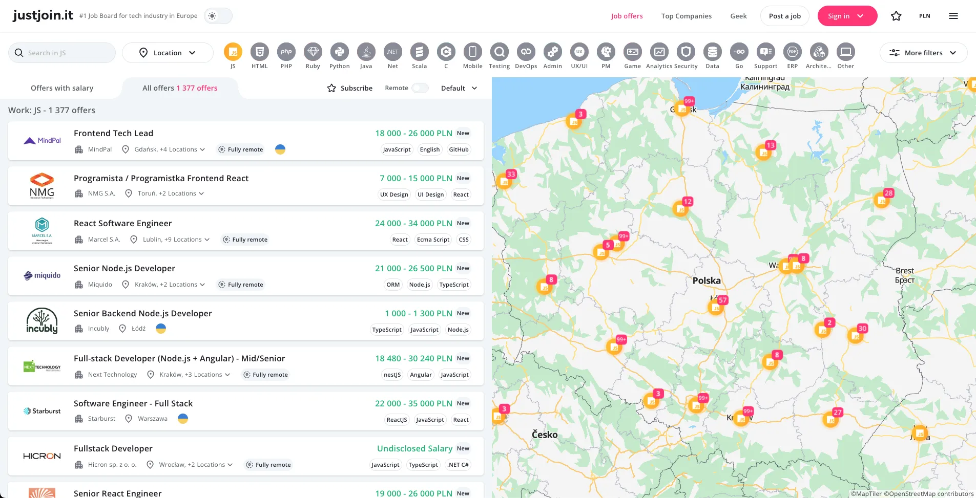This screenshot has width=976, height=498.
Task: Open Geek section in navigation
Action: [738, 16]
